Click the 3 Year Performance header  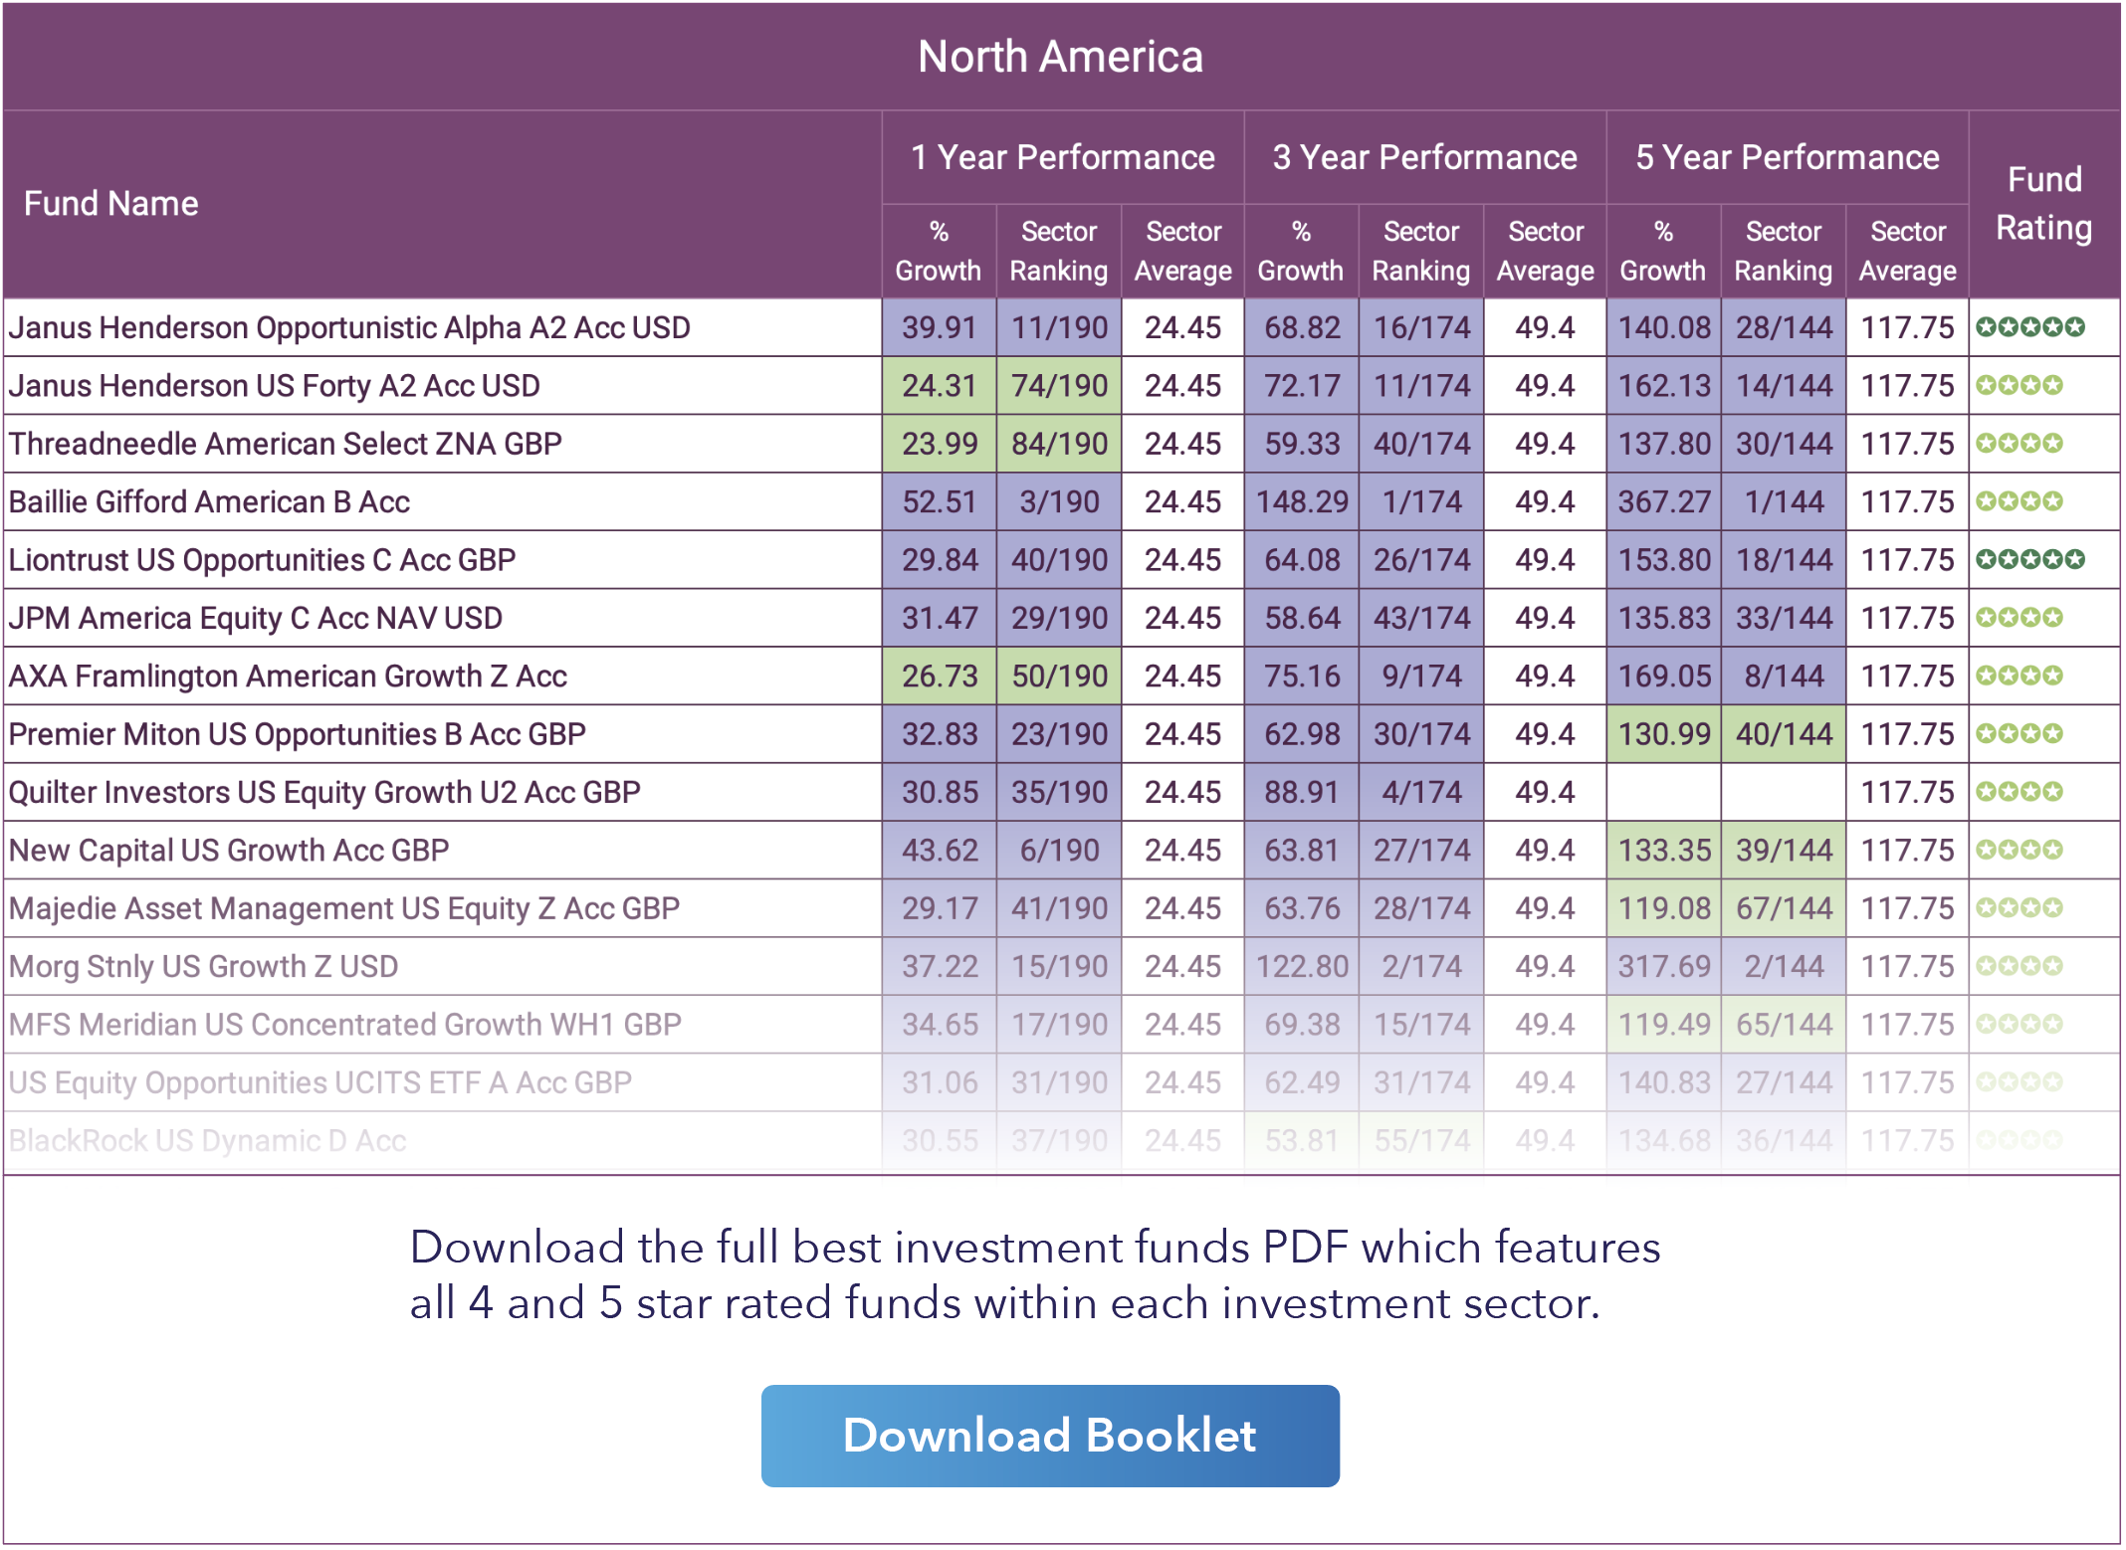point(1424,157)
